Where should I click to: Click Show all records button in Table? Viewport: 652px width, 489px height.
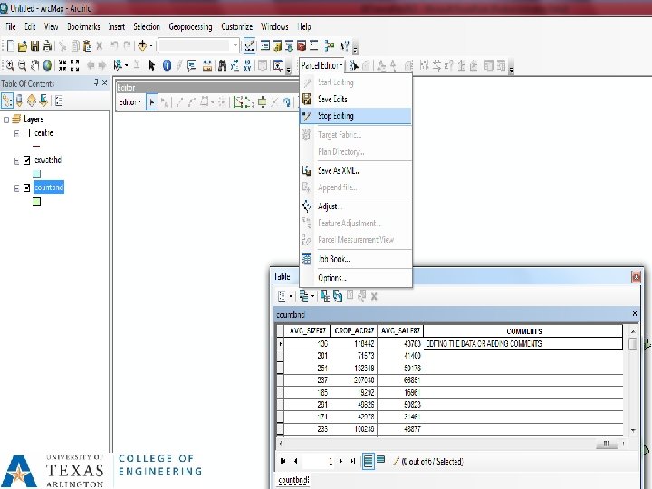(x=368, y=461)
